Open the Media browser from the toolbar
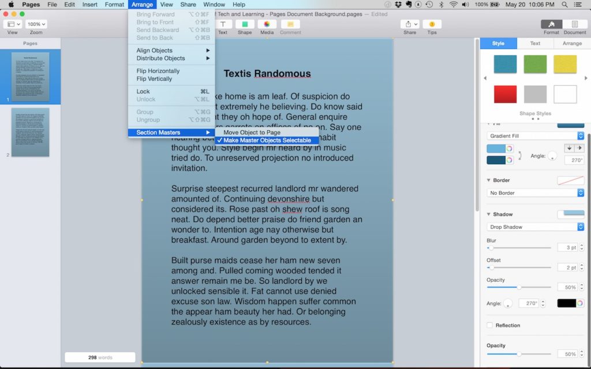 (267, 24)
